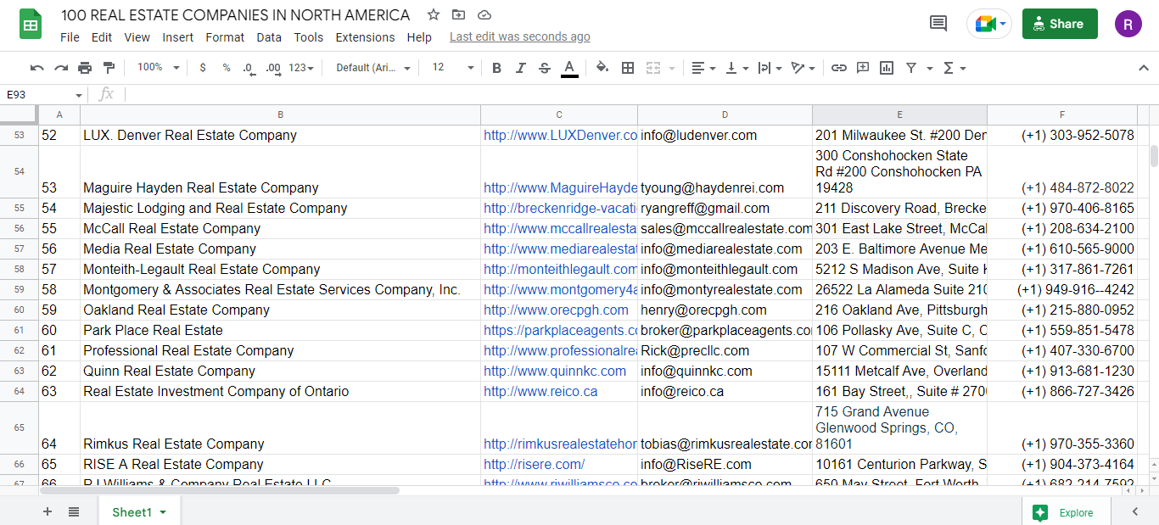Open the Borders tool
1159x525 pixels.
coord(628,68)
